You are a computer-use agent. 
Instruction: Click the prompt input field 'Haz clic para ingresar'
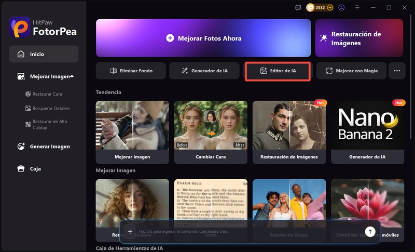coord(249,232)
